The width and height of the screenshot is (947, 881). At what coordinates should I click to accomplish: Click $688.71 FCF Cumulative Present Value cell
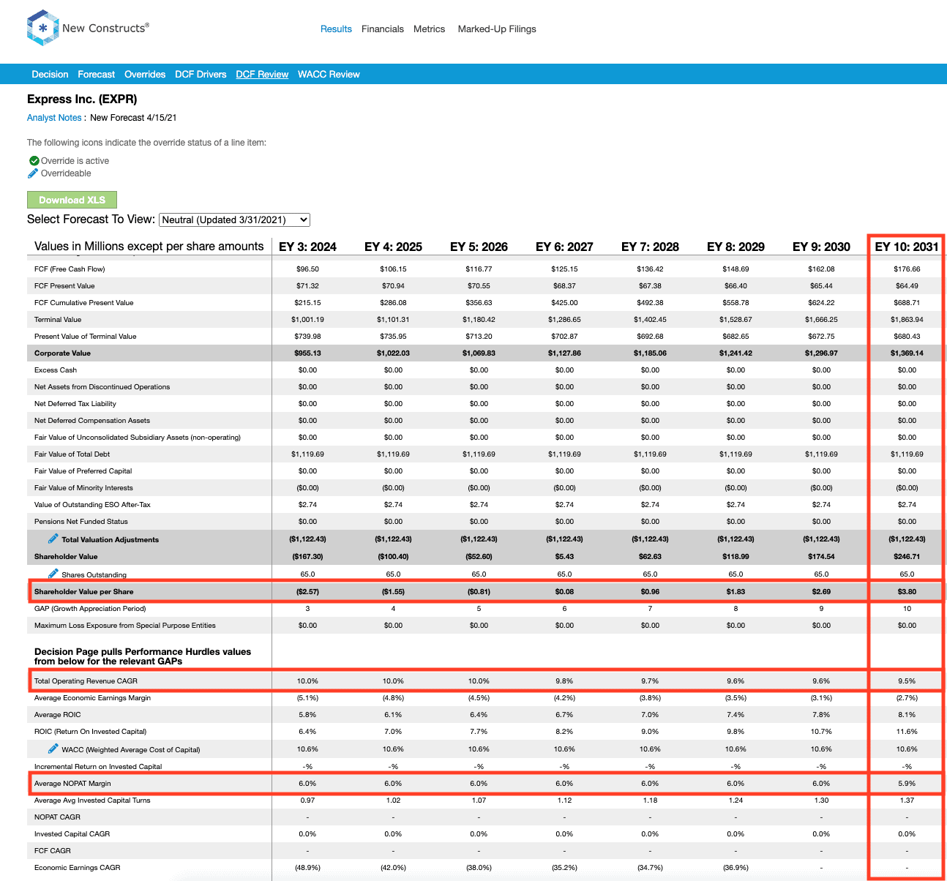pyautogui.click(x=907, y=303)
